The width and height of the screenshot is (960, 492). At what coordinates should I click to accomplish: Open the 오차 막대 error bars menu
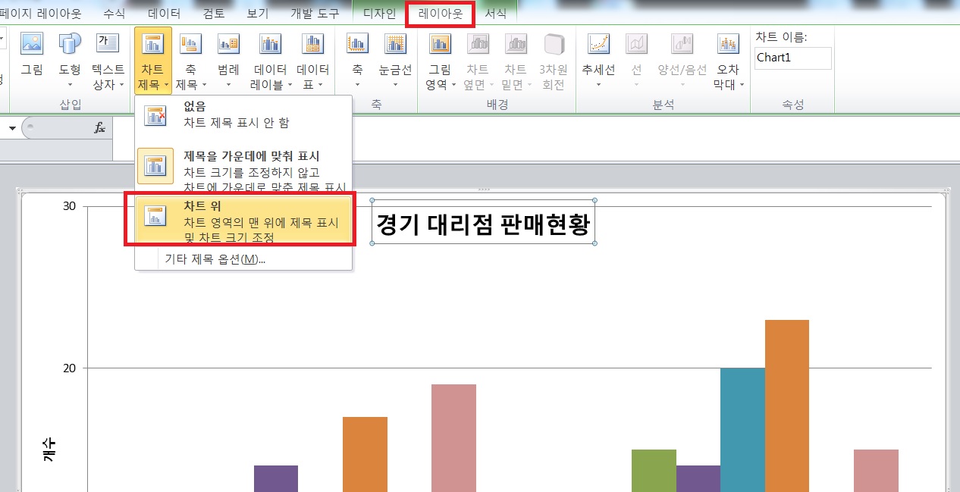click(728, 59)
